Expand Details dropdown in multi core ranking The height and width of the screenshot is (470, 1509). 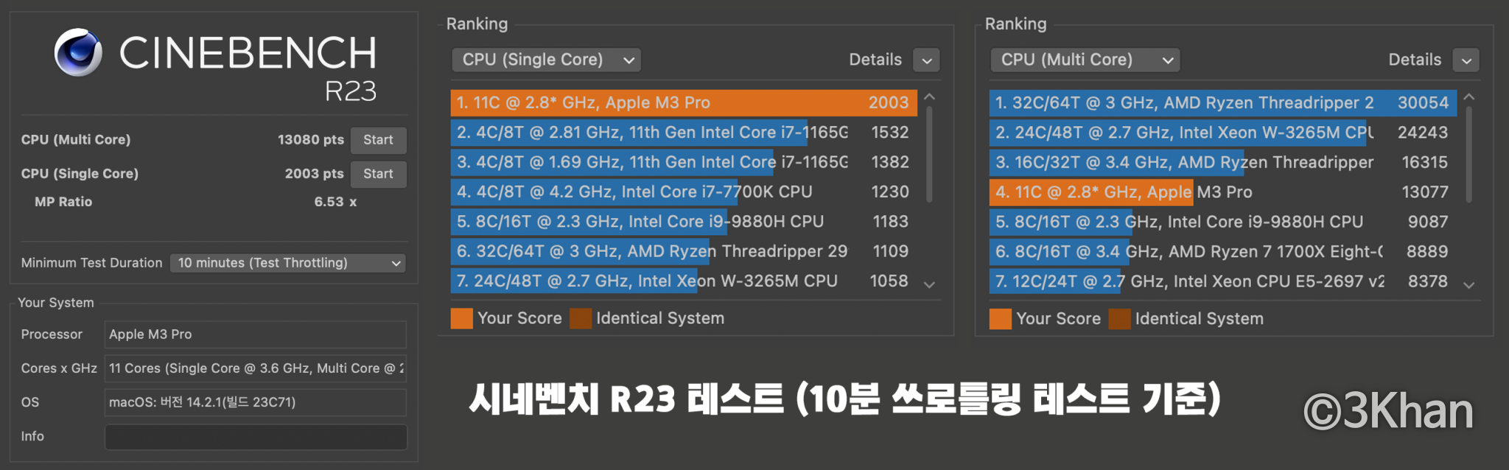(1466, 60)
